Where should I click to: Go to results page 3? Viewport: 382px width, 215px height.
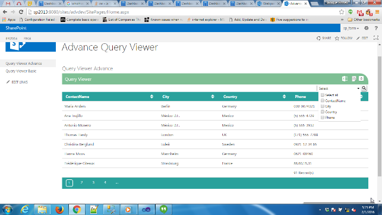93,182
